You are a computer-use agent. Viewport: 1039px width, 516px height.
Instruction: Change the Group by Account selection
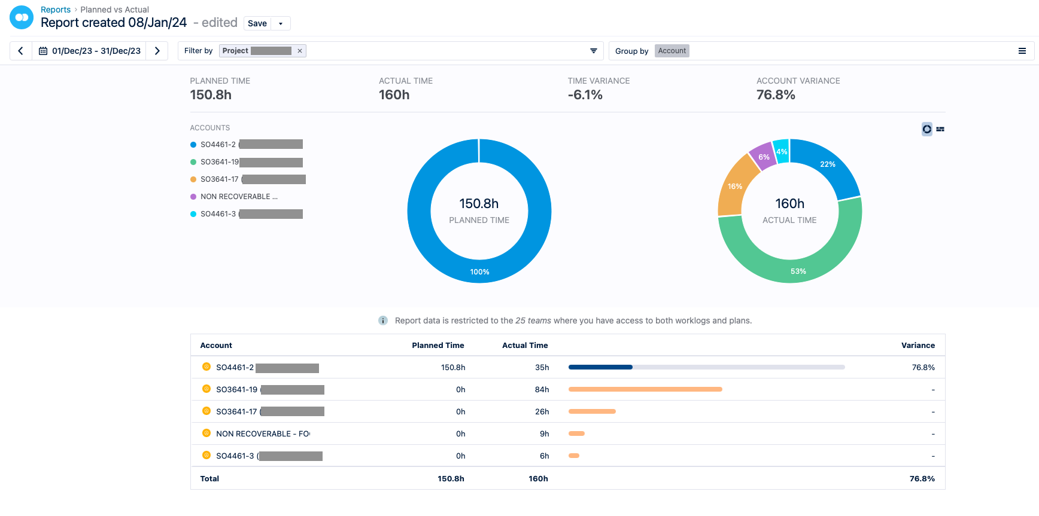[672, 51]
